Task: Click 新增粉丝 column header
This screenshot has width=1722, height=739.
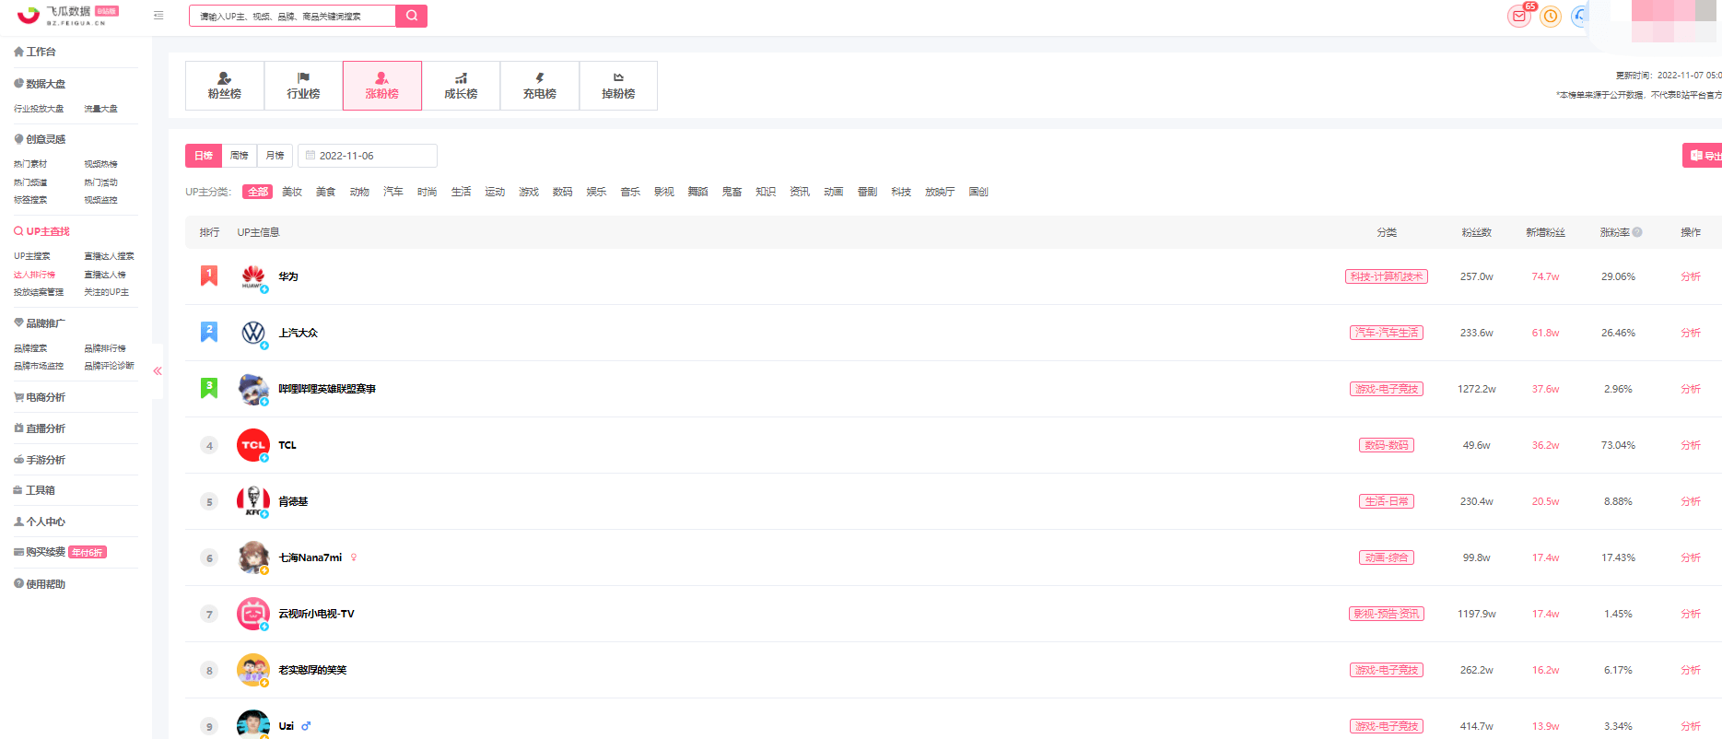Action: (x=1545, y=232)
